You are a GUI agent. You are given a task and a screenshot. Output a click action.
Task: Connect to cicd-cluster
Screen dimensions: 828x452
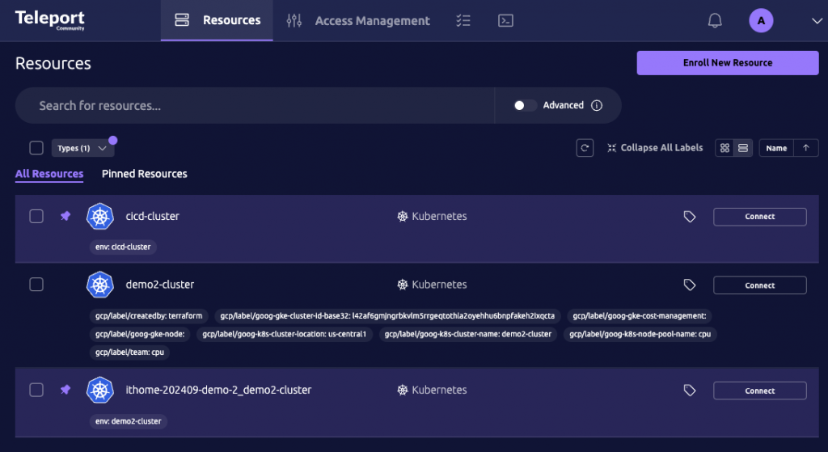(760, 217)
